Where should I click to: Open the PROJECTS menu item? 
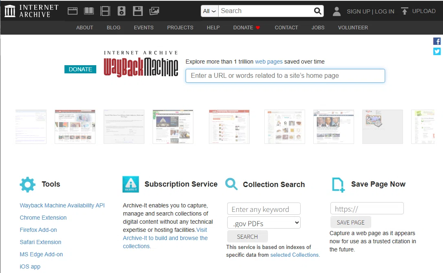(x=180, y=28)
